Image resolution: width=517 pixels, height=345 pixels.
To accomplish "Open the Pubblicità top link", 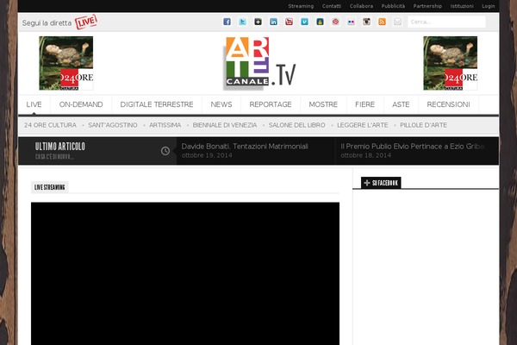I will pos(393,6).
